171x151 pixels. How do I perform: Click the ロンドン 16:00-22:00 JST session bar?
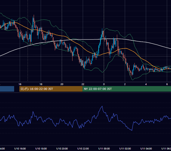point(51,89)
